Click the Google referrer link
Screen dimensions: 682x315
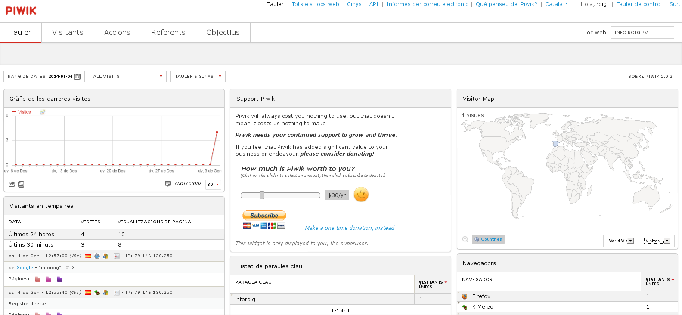coord(25,268)
